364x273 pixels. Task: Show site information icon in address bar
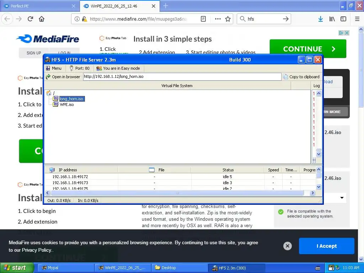(77, 19)
